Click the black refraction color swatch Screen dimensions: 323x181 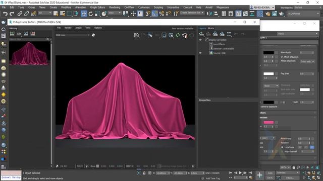click(268, 52)
